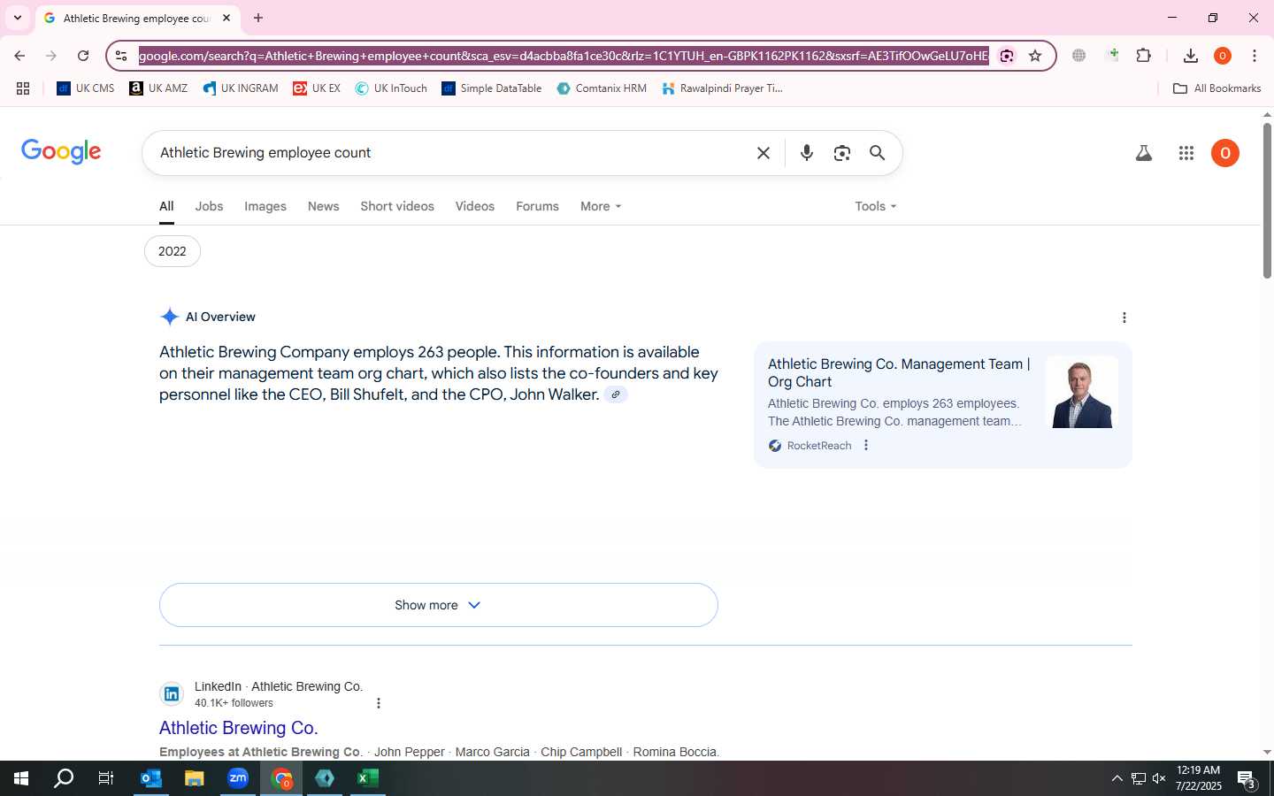Screen dimensions: 1274x796
Task: Switch to the Forums tab
Action: point(538,206)
